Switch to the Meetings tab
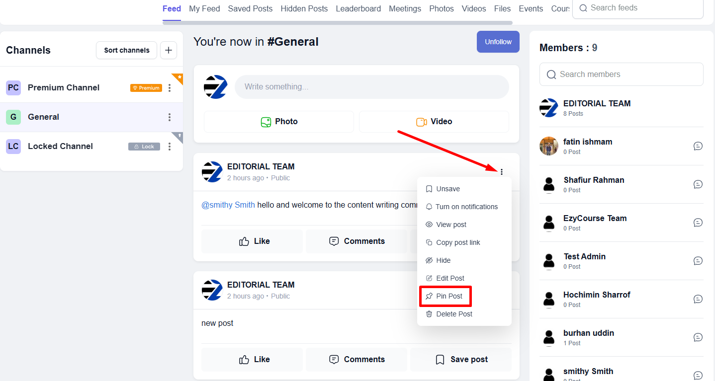The image size is (715, 381). (x=405, y=8)
